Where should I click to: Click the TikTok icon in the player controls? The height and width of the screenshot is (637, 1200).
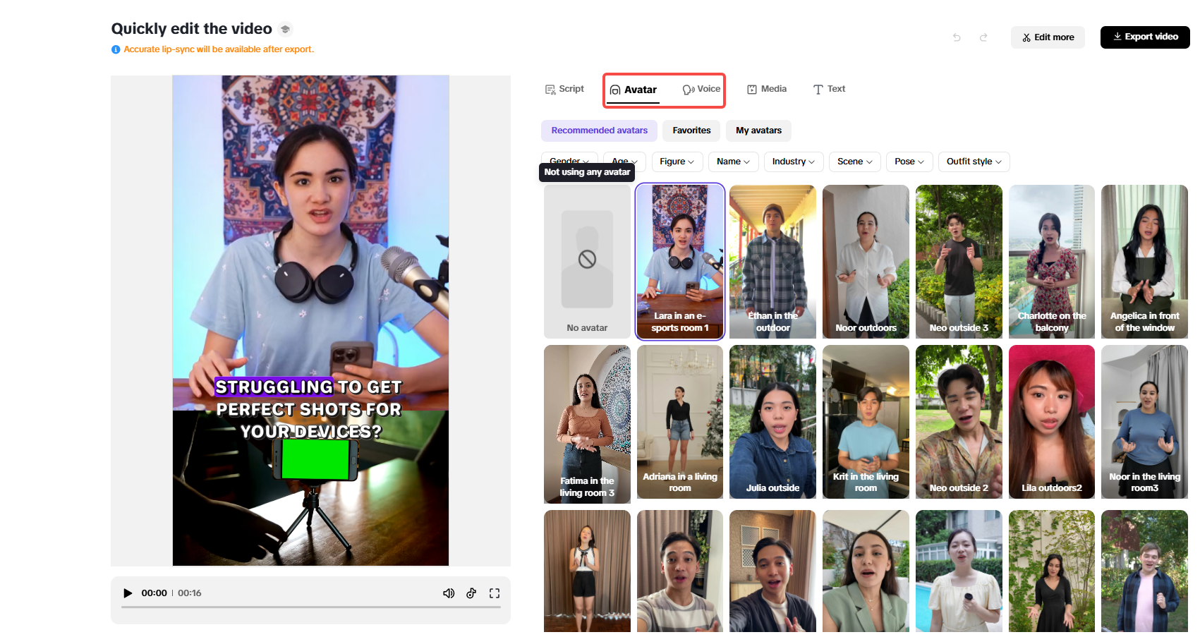click(x=471, y=593)
